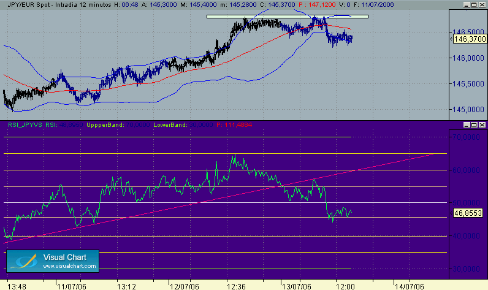Maximize the JPY/EUR price chart window
The width and height of the screenshot is (488, 290).
[x=474, y=5]
